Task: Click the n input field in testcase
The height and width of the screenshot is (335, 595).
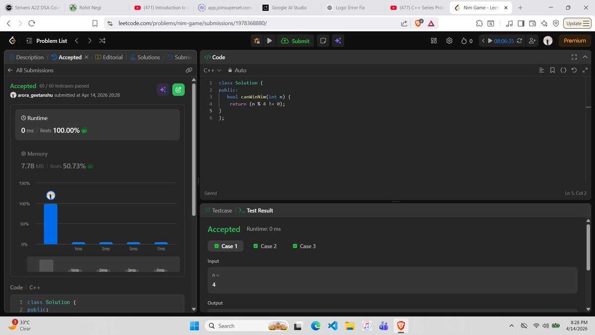Action: click(x=392, y=279)
